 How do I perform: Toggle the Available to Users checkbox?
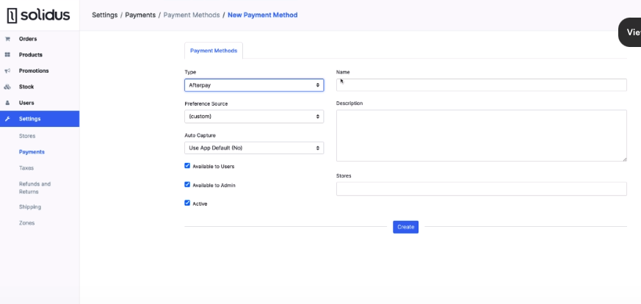coord(187,166)
